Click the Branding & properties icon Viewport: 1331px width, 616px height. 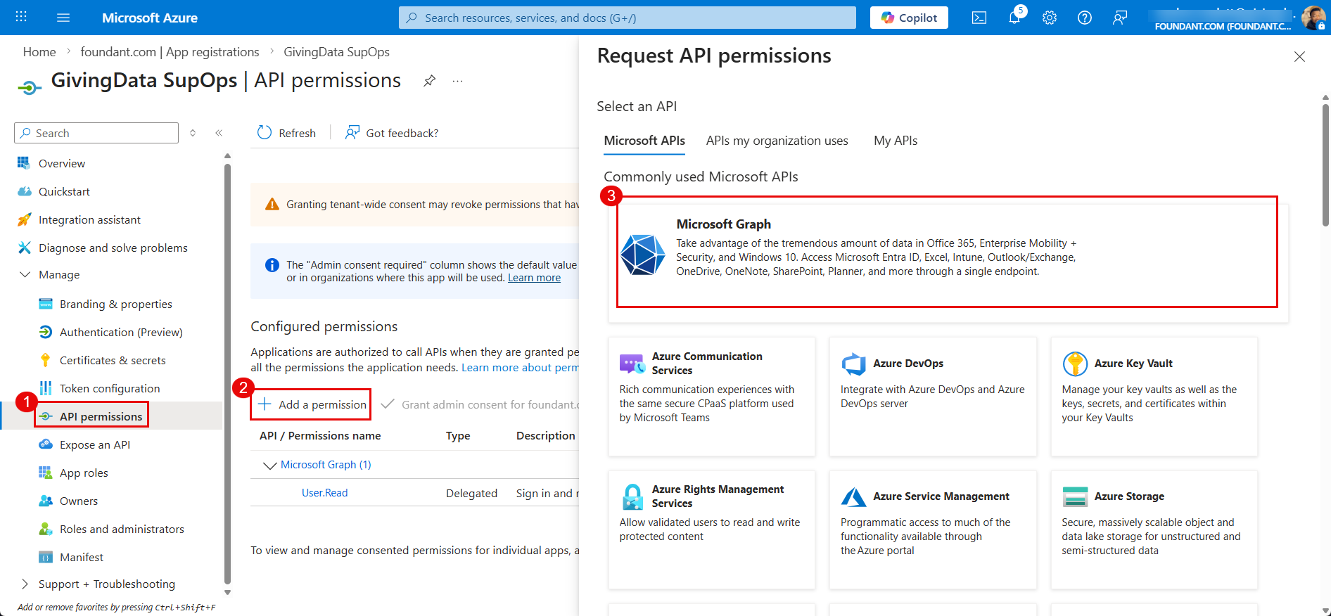(x=46, y=304)
